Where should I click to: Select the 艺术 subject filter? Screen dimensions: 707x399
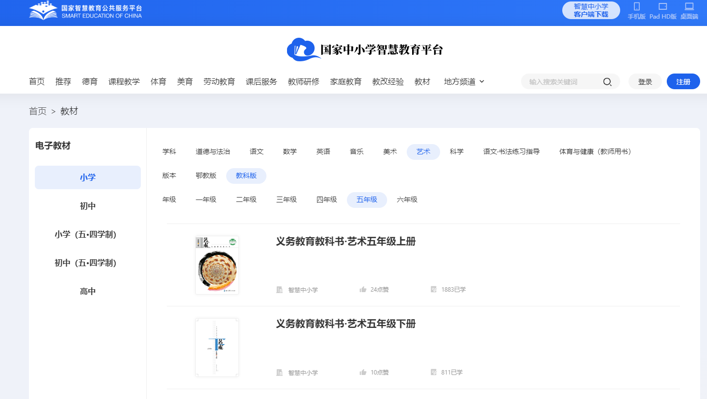(423, 151)
